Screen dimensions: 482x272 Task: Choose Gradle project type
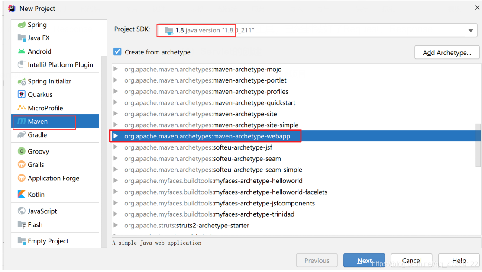pos(55,135)
